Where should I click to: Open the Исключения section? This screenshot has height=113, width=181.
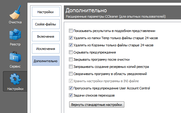pyautogui.click(x=46, y=49)
